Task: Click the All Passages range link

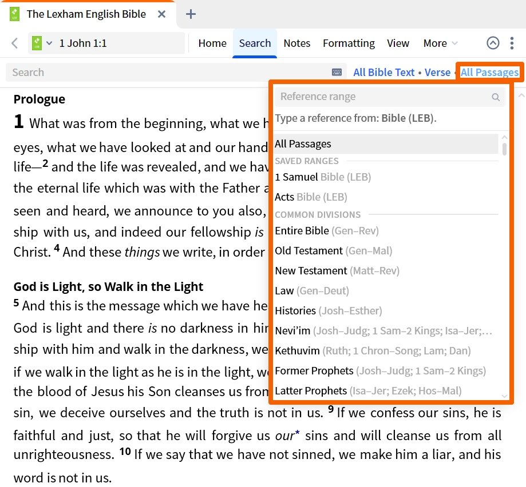Action: point(489,73)
